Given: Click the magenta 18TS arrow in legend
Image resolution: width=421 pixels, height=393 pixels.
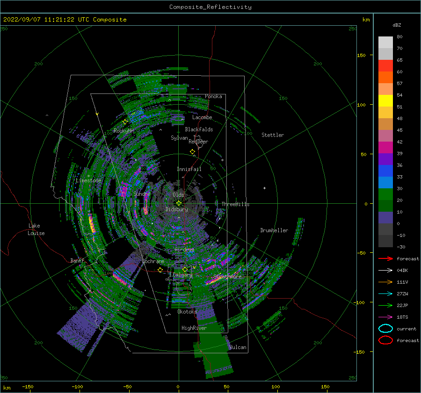Looking at the screenshot, I should click(x=385, y=317).
